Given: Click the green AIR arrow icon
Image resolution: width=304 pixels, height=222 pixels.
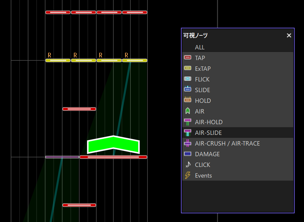Looking at the screenshot, I should 188,111.
